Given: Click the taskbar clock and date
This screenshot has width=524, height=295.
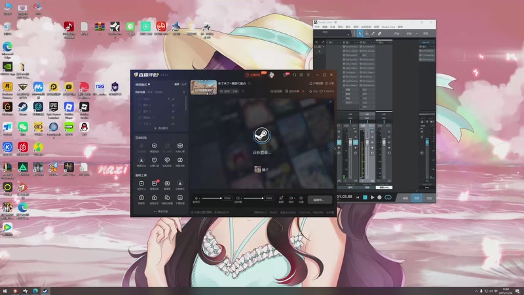Looking at the screenshot, I should click(506, 291).
